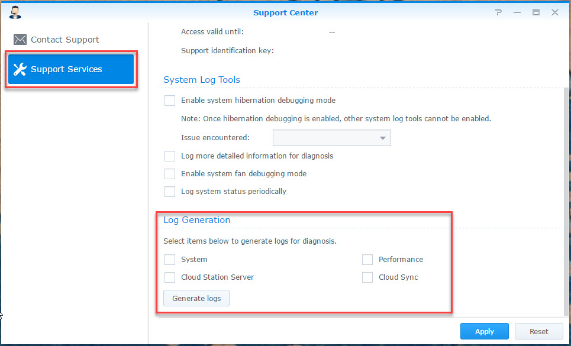Click the Reset button
Image resolution: width=571 pixels, height=346 pixels.
[x=538, y=332]
